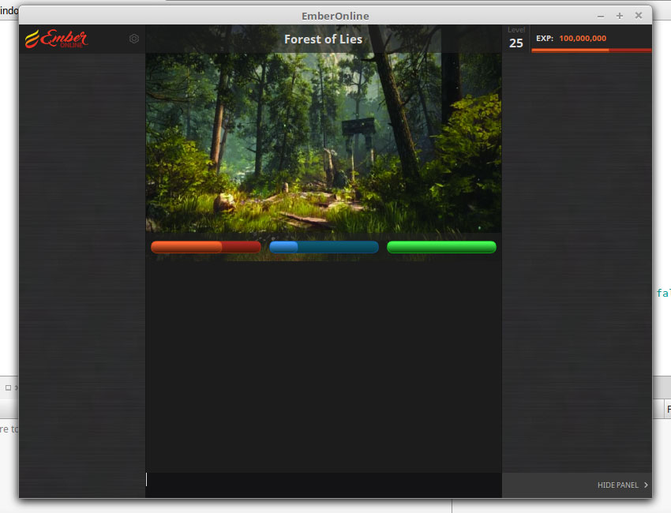Image resolution: width=671 pixels, height=513 pixels.
Task: Close the EmberOnline window
Action: pos(639,16)
